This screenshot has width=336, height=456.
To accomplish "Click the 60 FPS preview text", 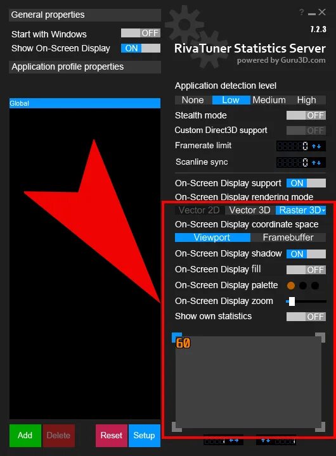I will pos(183,343).
